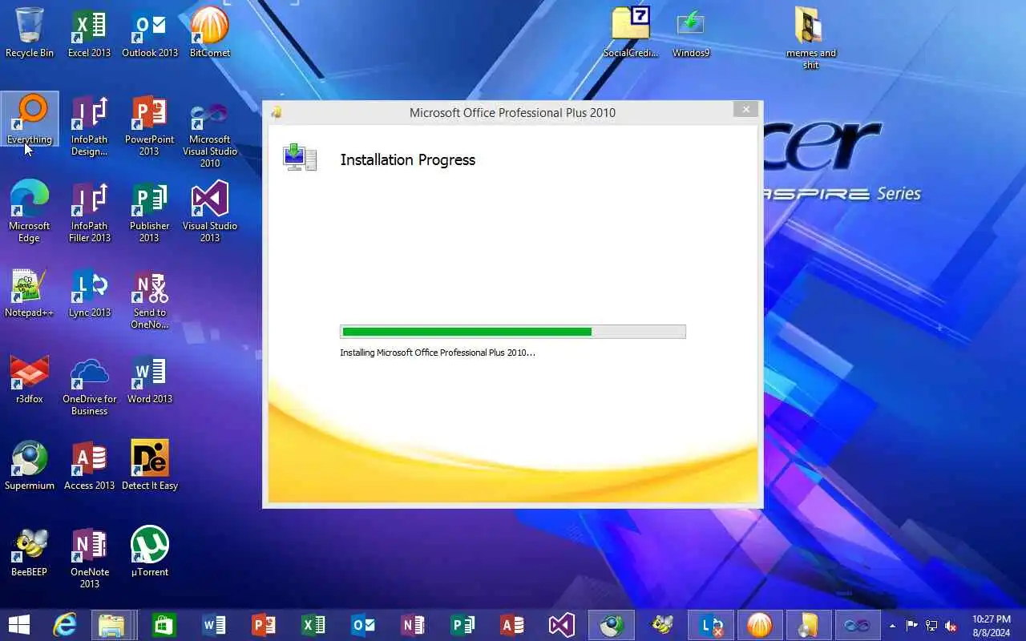
Task: Open Publisher 2013 desktop shortcut
Action: pyautogui.click(x=150, y=212)
